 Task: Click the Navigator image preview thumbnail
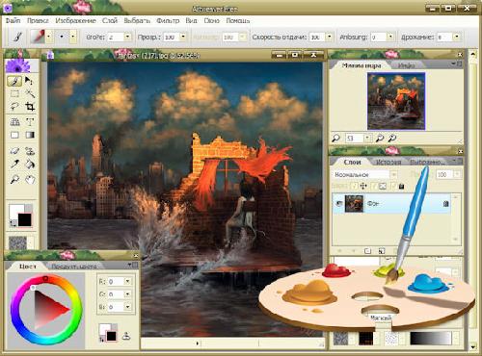pyautogui.click(x=396, y=101)
